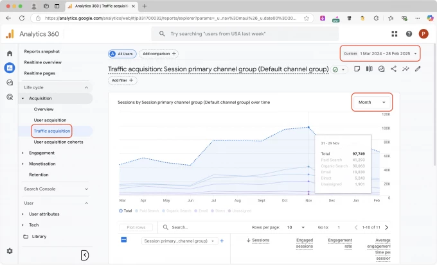Open the trend annotations icon
This screenshot has height=265, width=437.
click(406, 69)
